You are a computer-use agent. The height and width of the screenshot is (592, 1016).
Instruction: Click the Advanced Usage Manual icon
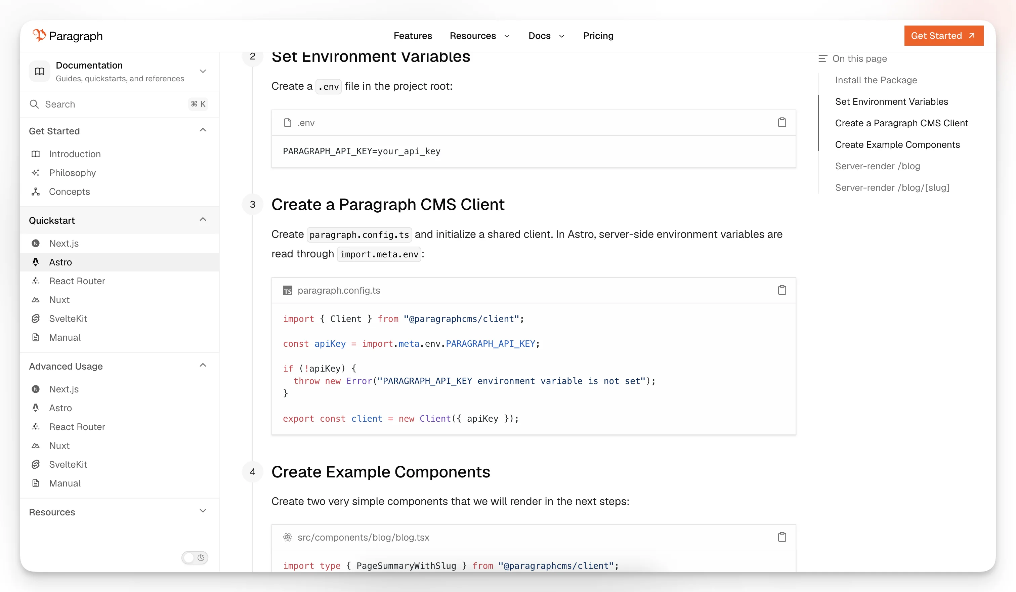pyautogui.click(x=36, y=483)
